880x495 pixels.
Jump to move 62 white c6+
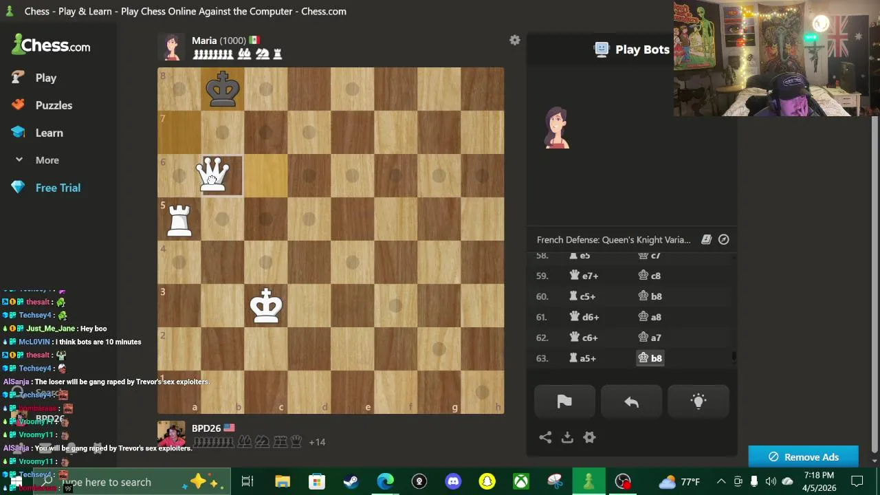[583, 338]
